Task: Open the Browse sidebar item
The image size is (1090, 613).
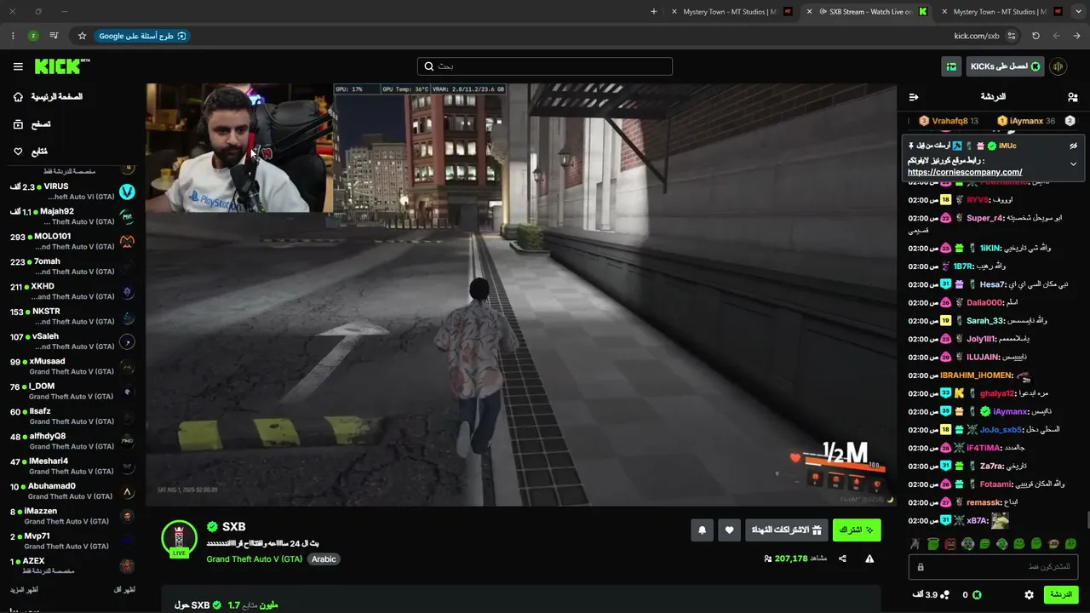Action: tap(72, 124)
